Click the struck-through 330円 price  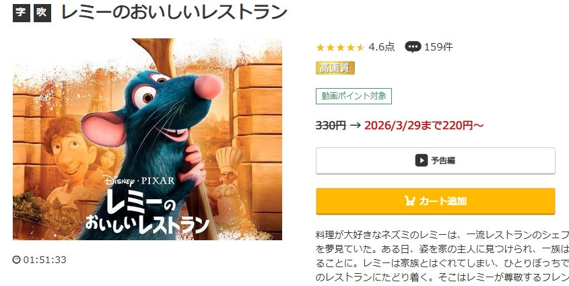331,125
